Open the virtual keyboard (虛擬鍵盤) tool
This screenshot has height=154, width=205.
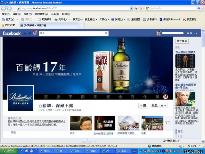coord(134,20)
